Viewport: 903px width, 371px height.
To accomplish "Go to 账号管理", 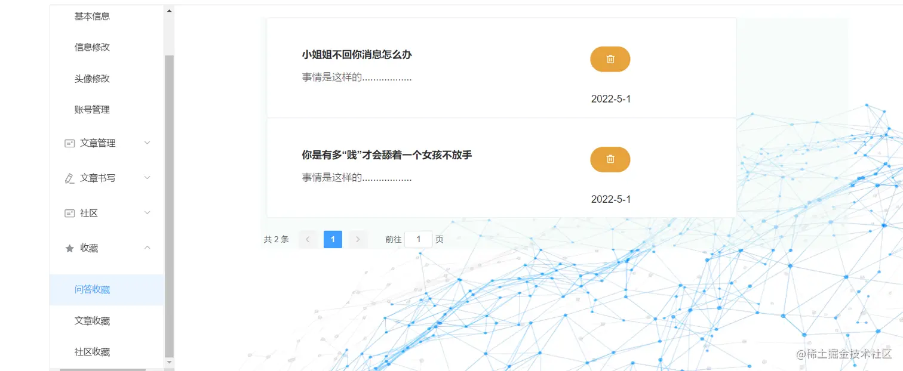I will 91,109.
